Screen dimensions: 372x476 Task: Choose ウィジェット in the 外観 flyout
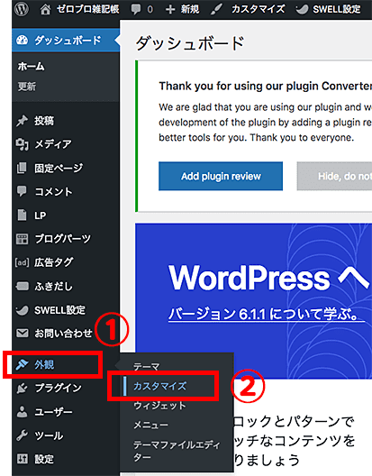click(x=159, y=406)
